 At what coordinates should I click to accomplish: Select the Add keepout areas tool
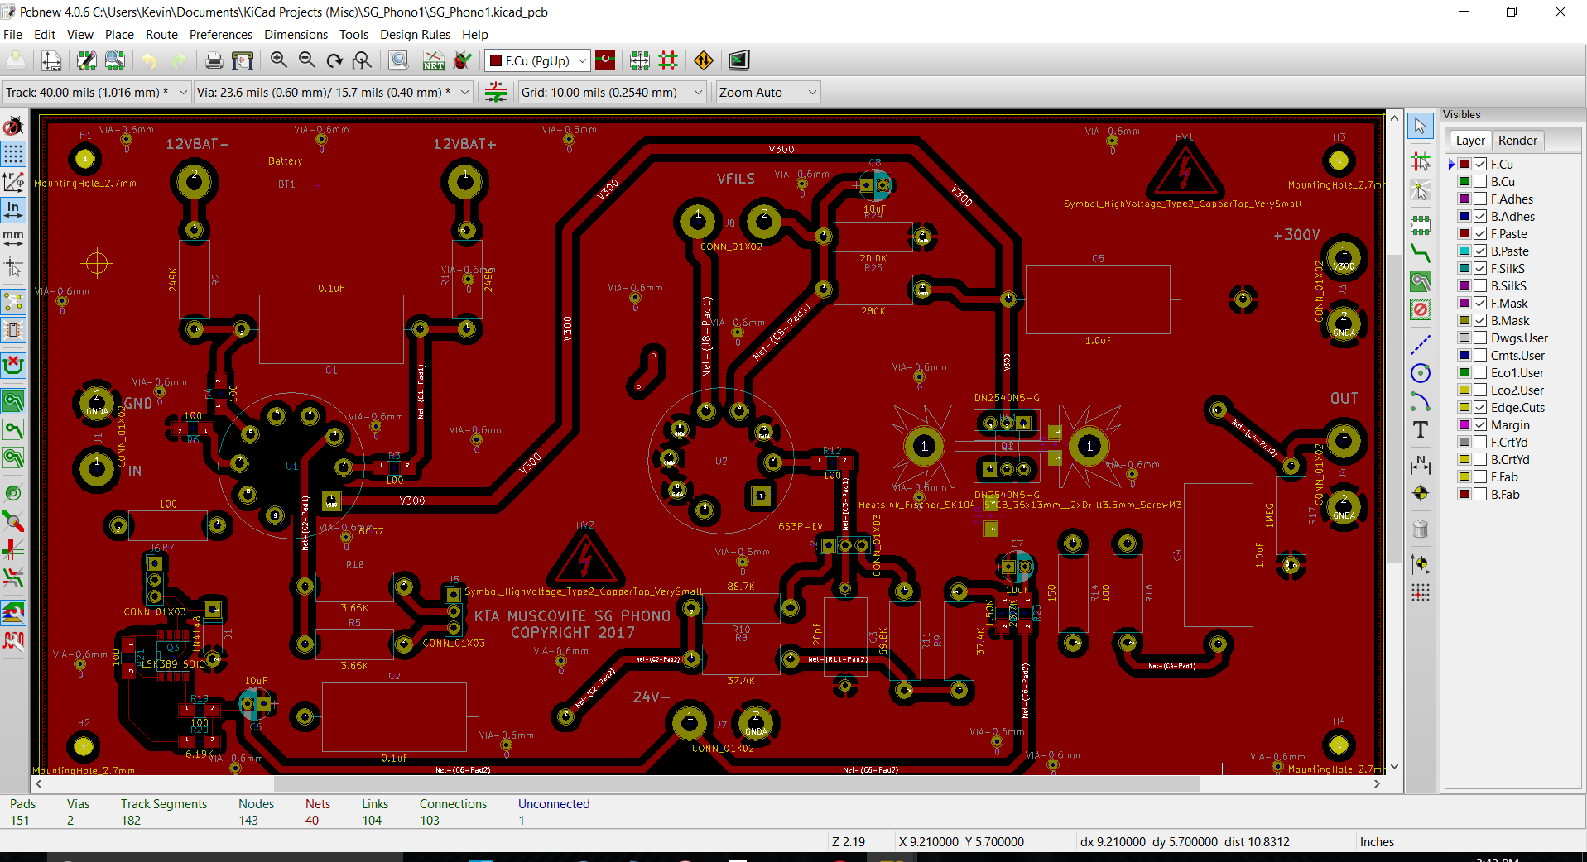click(1421, 310)
